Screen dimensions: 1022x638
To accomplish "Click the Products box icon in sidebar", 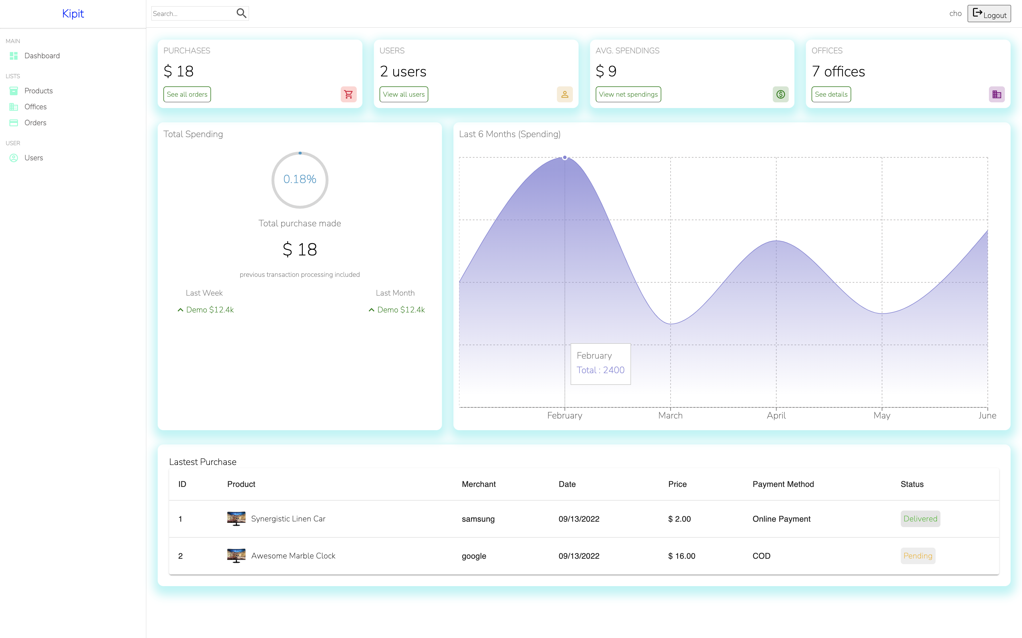I will click(13, 91).
